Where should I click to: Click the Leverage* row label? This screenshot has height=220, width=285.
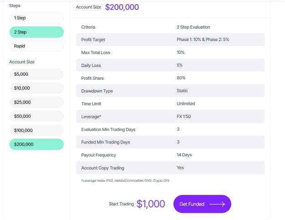click(91, 117)
